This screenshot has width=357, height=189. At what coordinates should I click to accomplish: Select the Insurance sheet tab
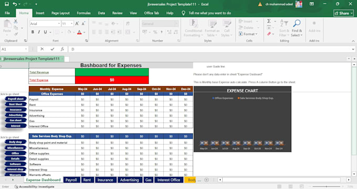[105, 180]
